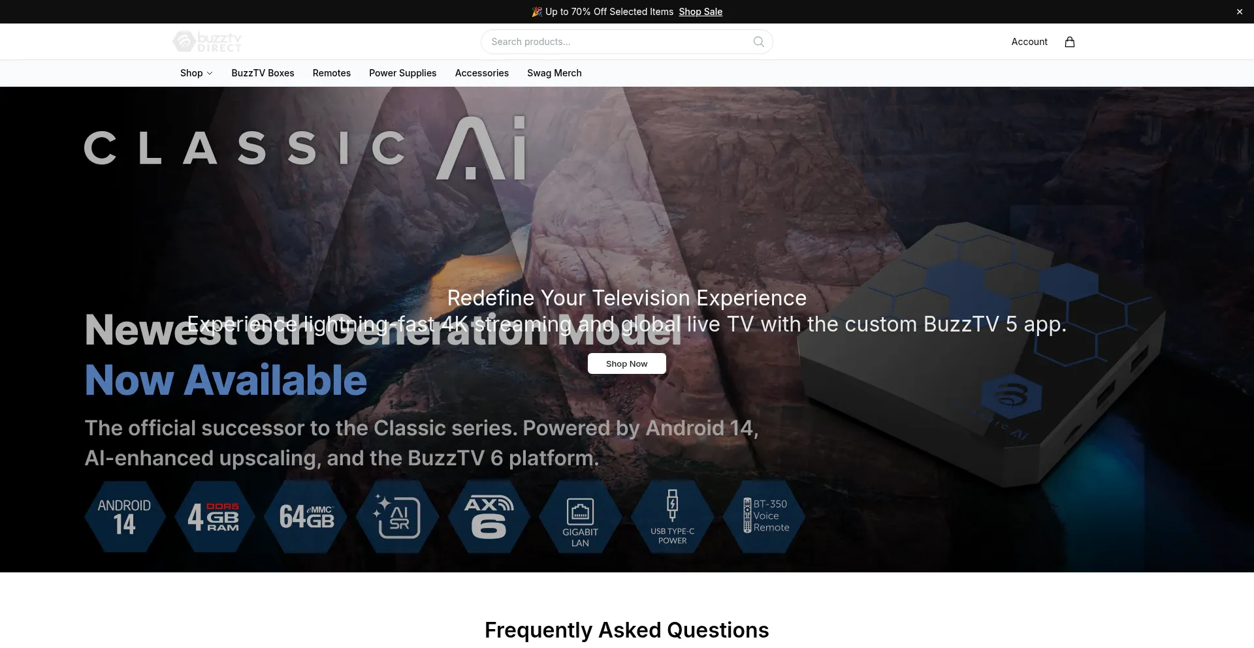Click the Classic Ai hero logo
Image resolution: width=1254 pixels, height=648 pixels.
[305, 148]
